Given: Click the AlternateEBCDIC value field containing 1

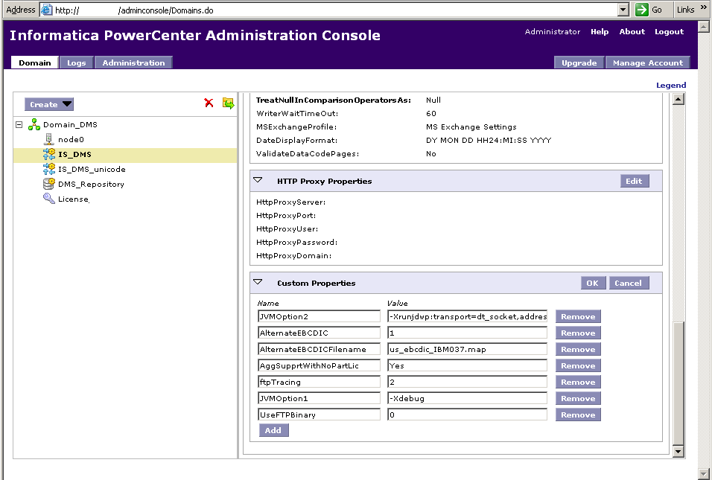Looking at the screenshot, I should point(467,333).
